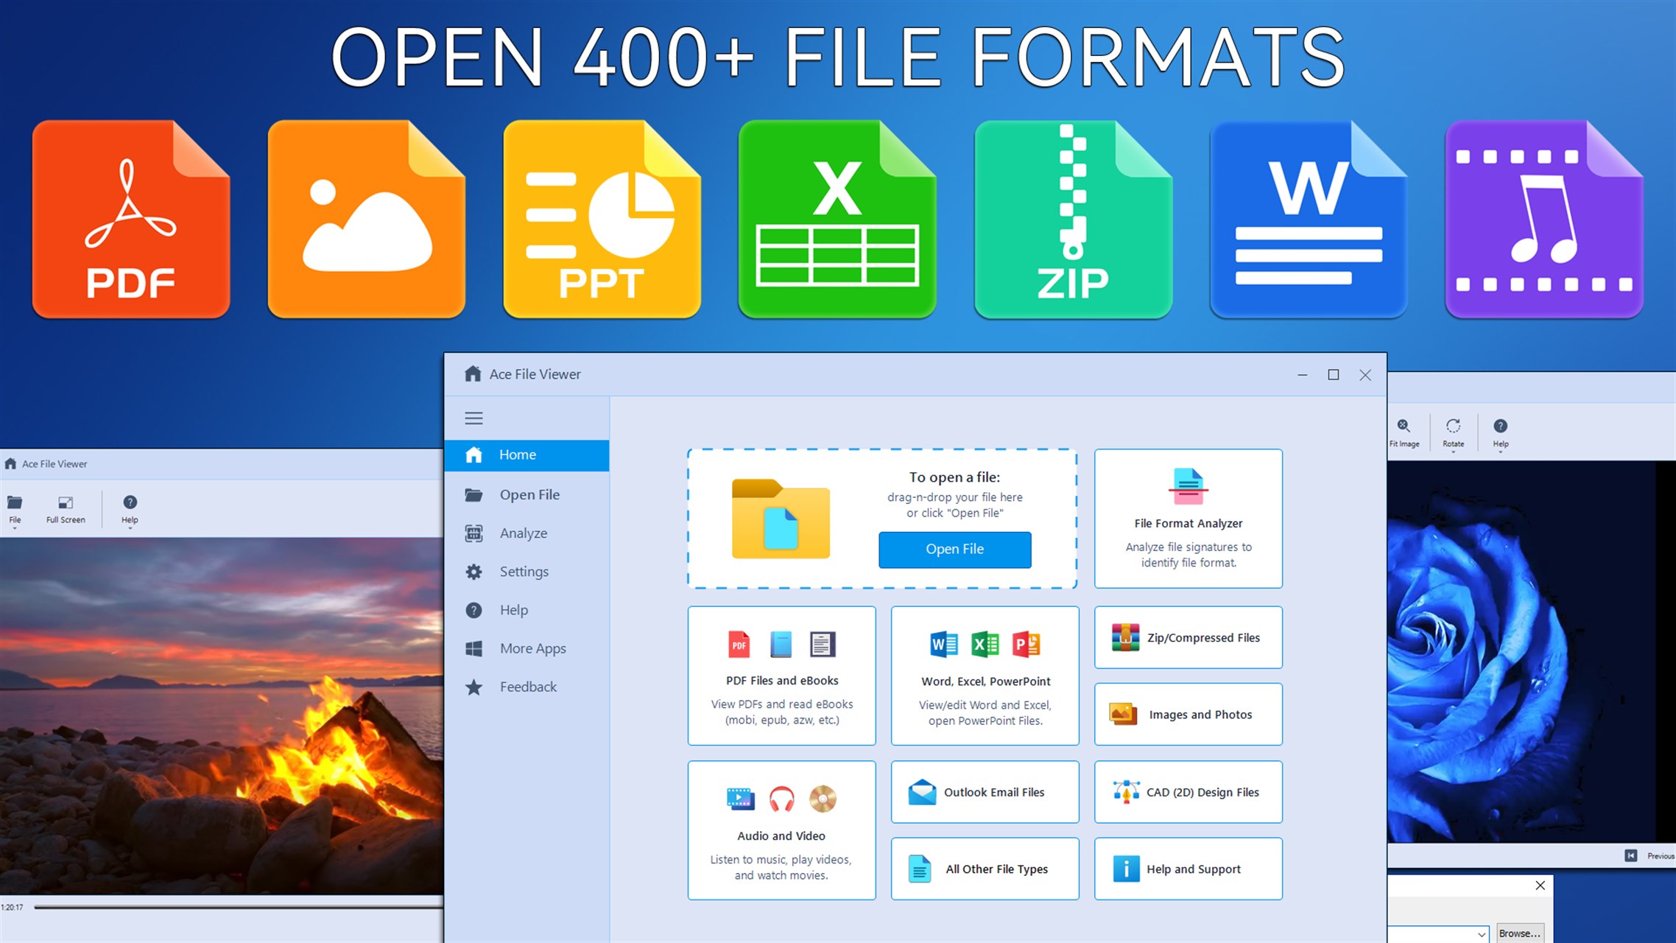Open the PDF Files and eBooks tile
The height and width of the screenshot is (943, 1676).
[781, 676]
